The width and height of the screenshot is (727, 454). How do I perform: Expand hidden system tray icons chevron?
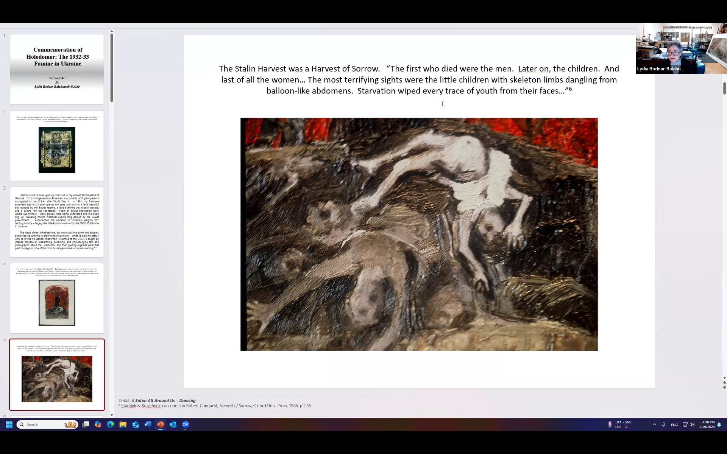[654, 424]
